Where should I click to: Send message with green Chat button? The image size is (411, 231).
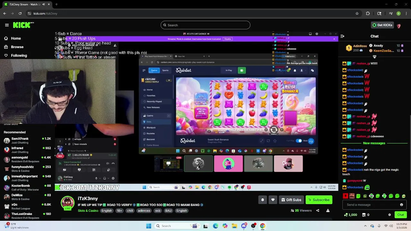(x=401, y=215)
